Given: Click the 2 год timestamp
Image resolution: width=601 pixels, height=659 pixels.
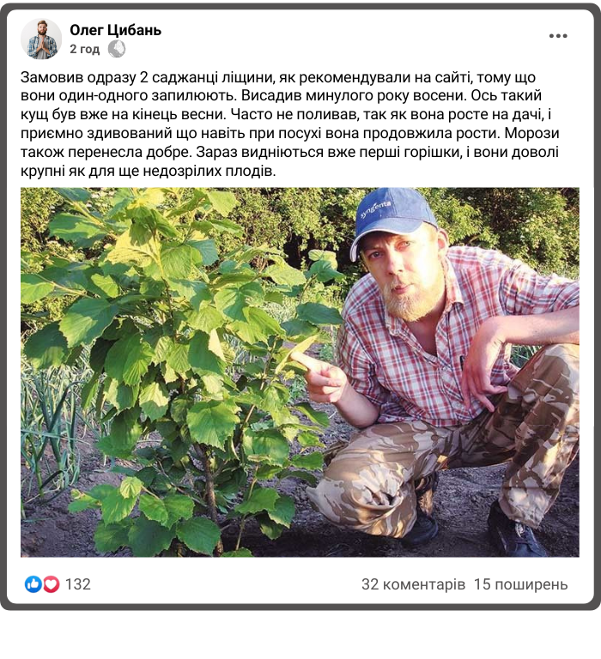Looking at the screenshot, I should click(x=84, y=49).
